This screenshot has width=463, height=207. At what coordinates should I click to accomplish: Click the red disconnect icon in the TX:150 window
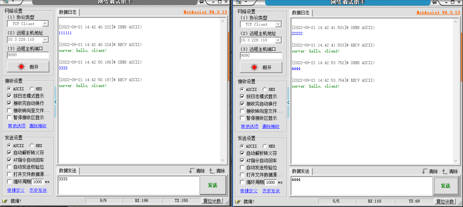21,67
